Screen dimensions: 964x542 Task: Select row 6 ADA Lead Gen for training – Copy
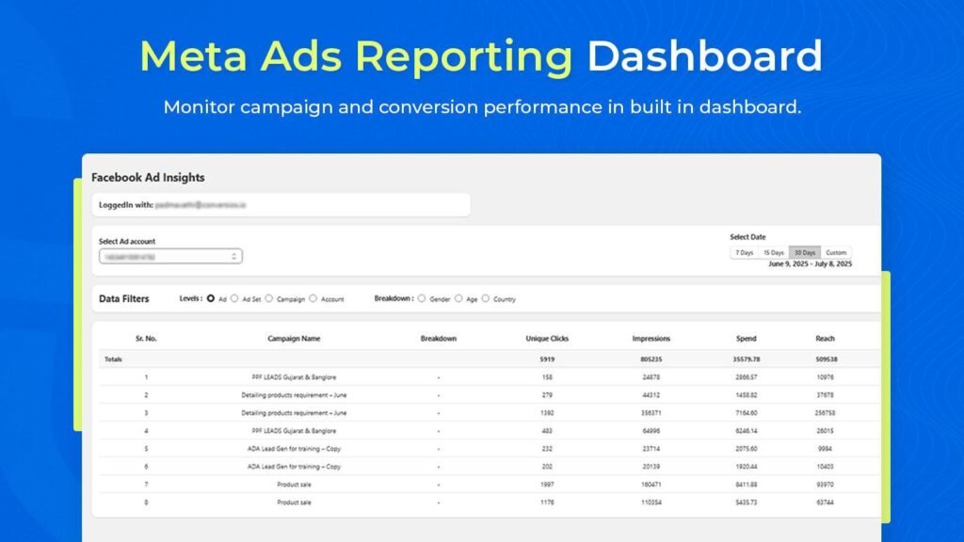[489, 467]
